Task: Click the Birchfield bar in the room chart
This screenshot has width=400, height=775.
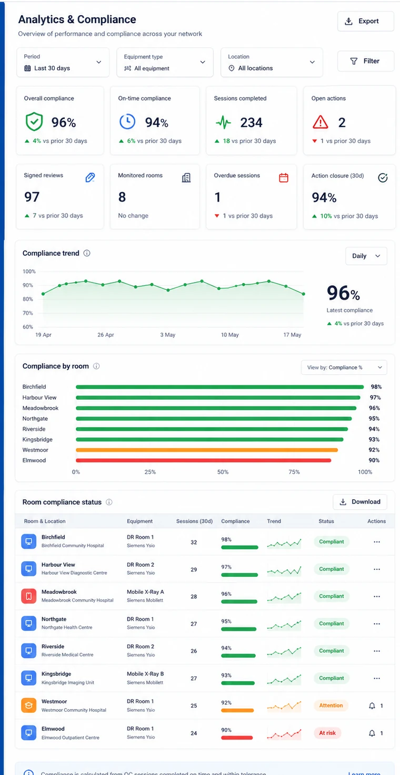Action: tap(220, 387)
